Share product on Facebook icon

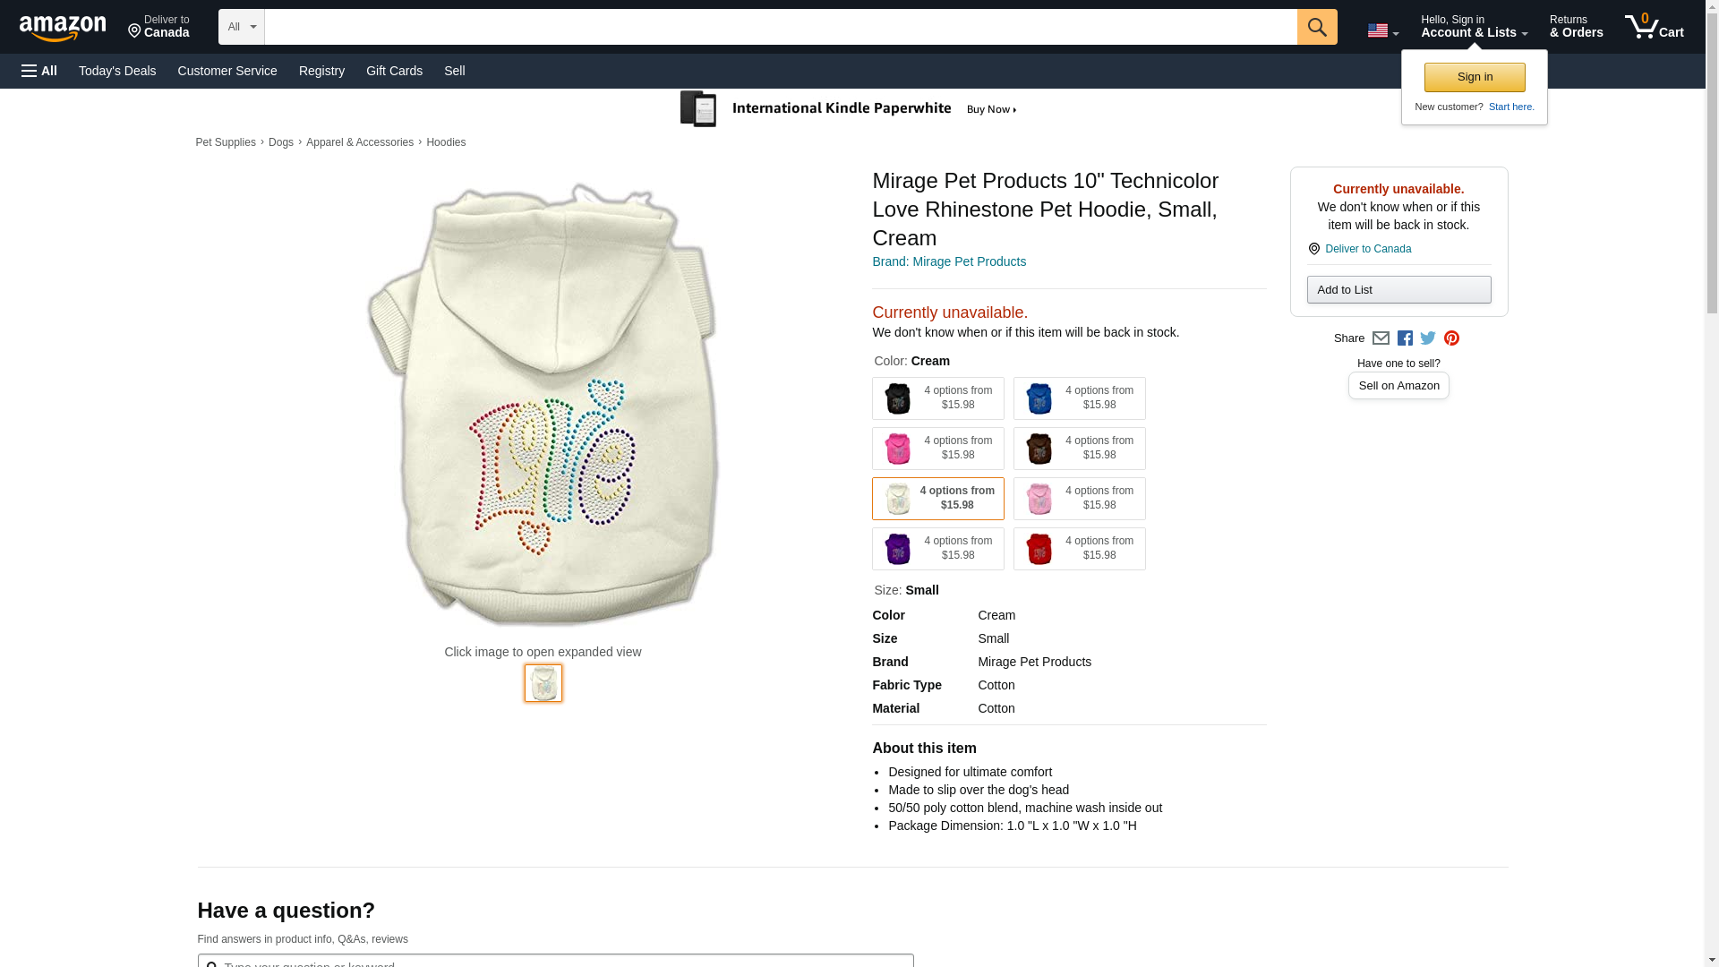coord(1405,338)
